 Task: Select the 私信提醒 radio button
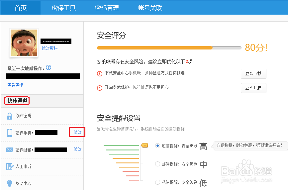(157, 182)
